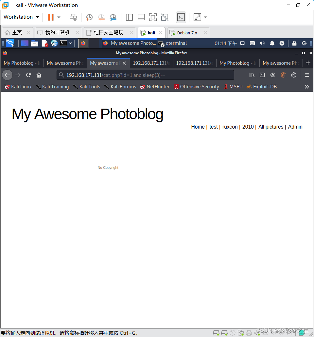Switch to Unity mode icon
The width and height of the screenshot is (314, 337).
click(165, 17)
